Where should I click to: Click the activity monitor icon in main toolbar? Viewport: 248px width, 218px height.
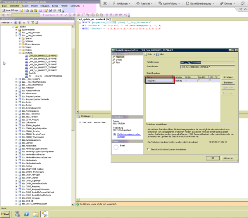59,10
